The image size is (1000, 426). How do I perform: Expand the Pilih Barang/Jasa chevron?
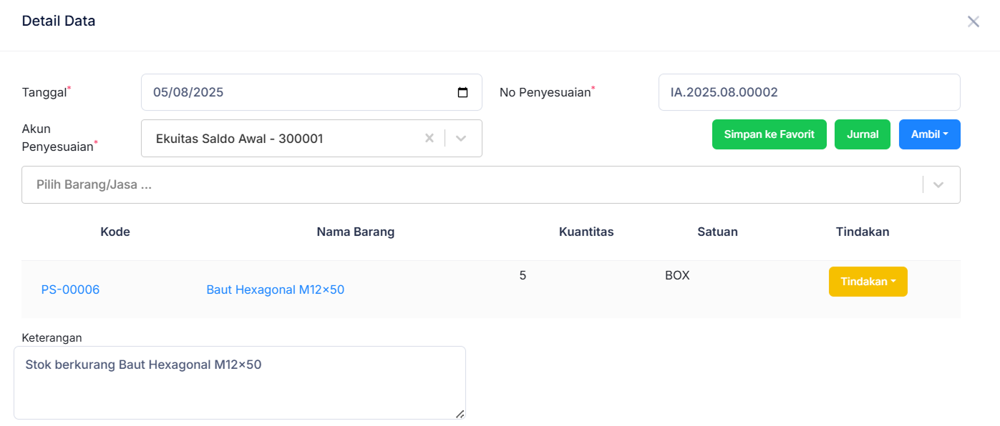[938, 184]
